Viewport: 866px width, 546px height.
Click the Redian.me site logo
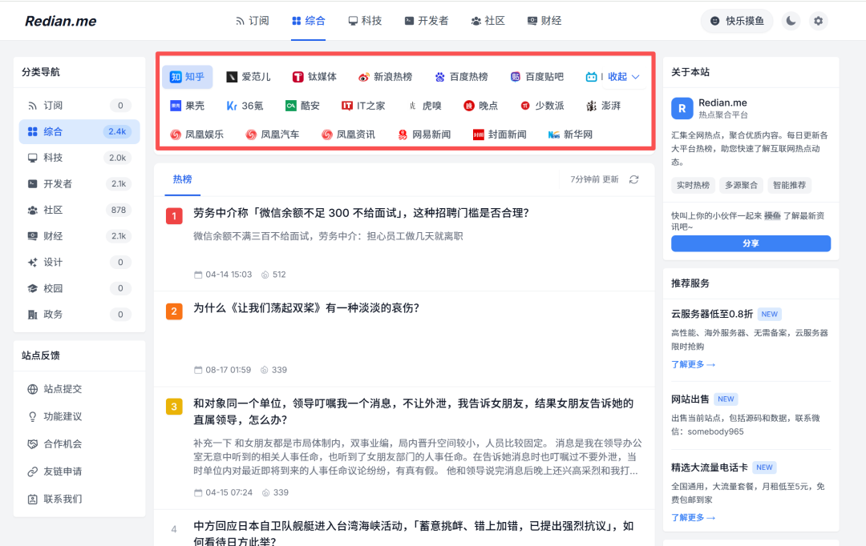61,21
